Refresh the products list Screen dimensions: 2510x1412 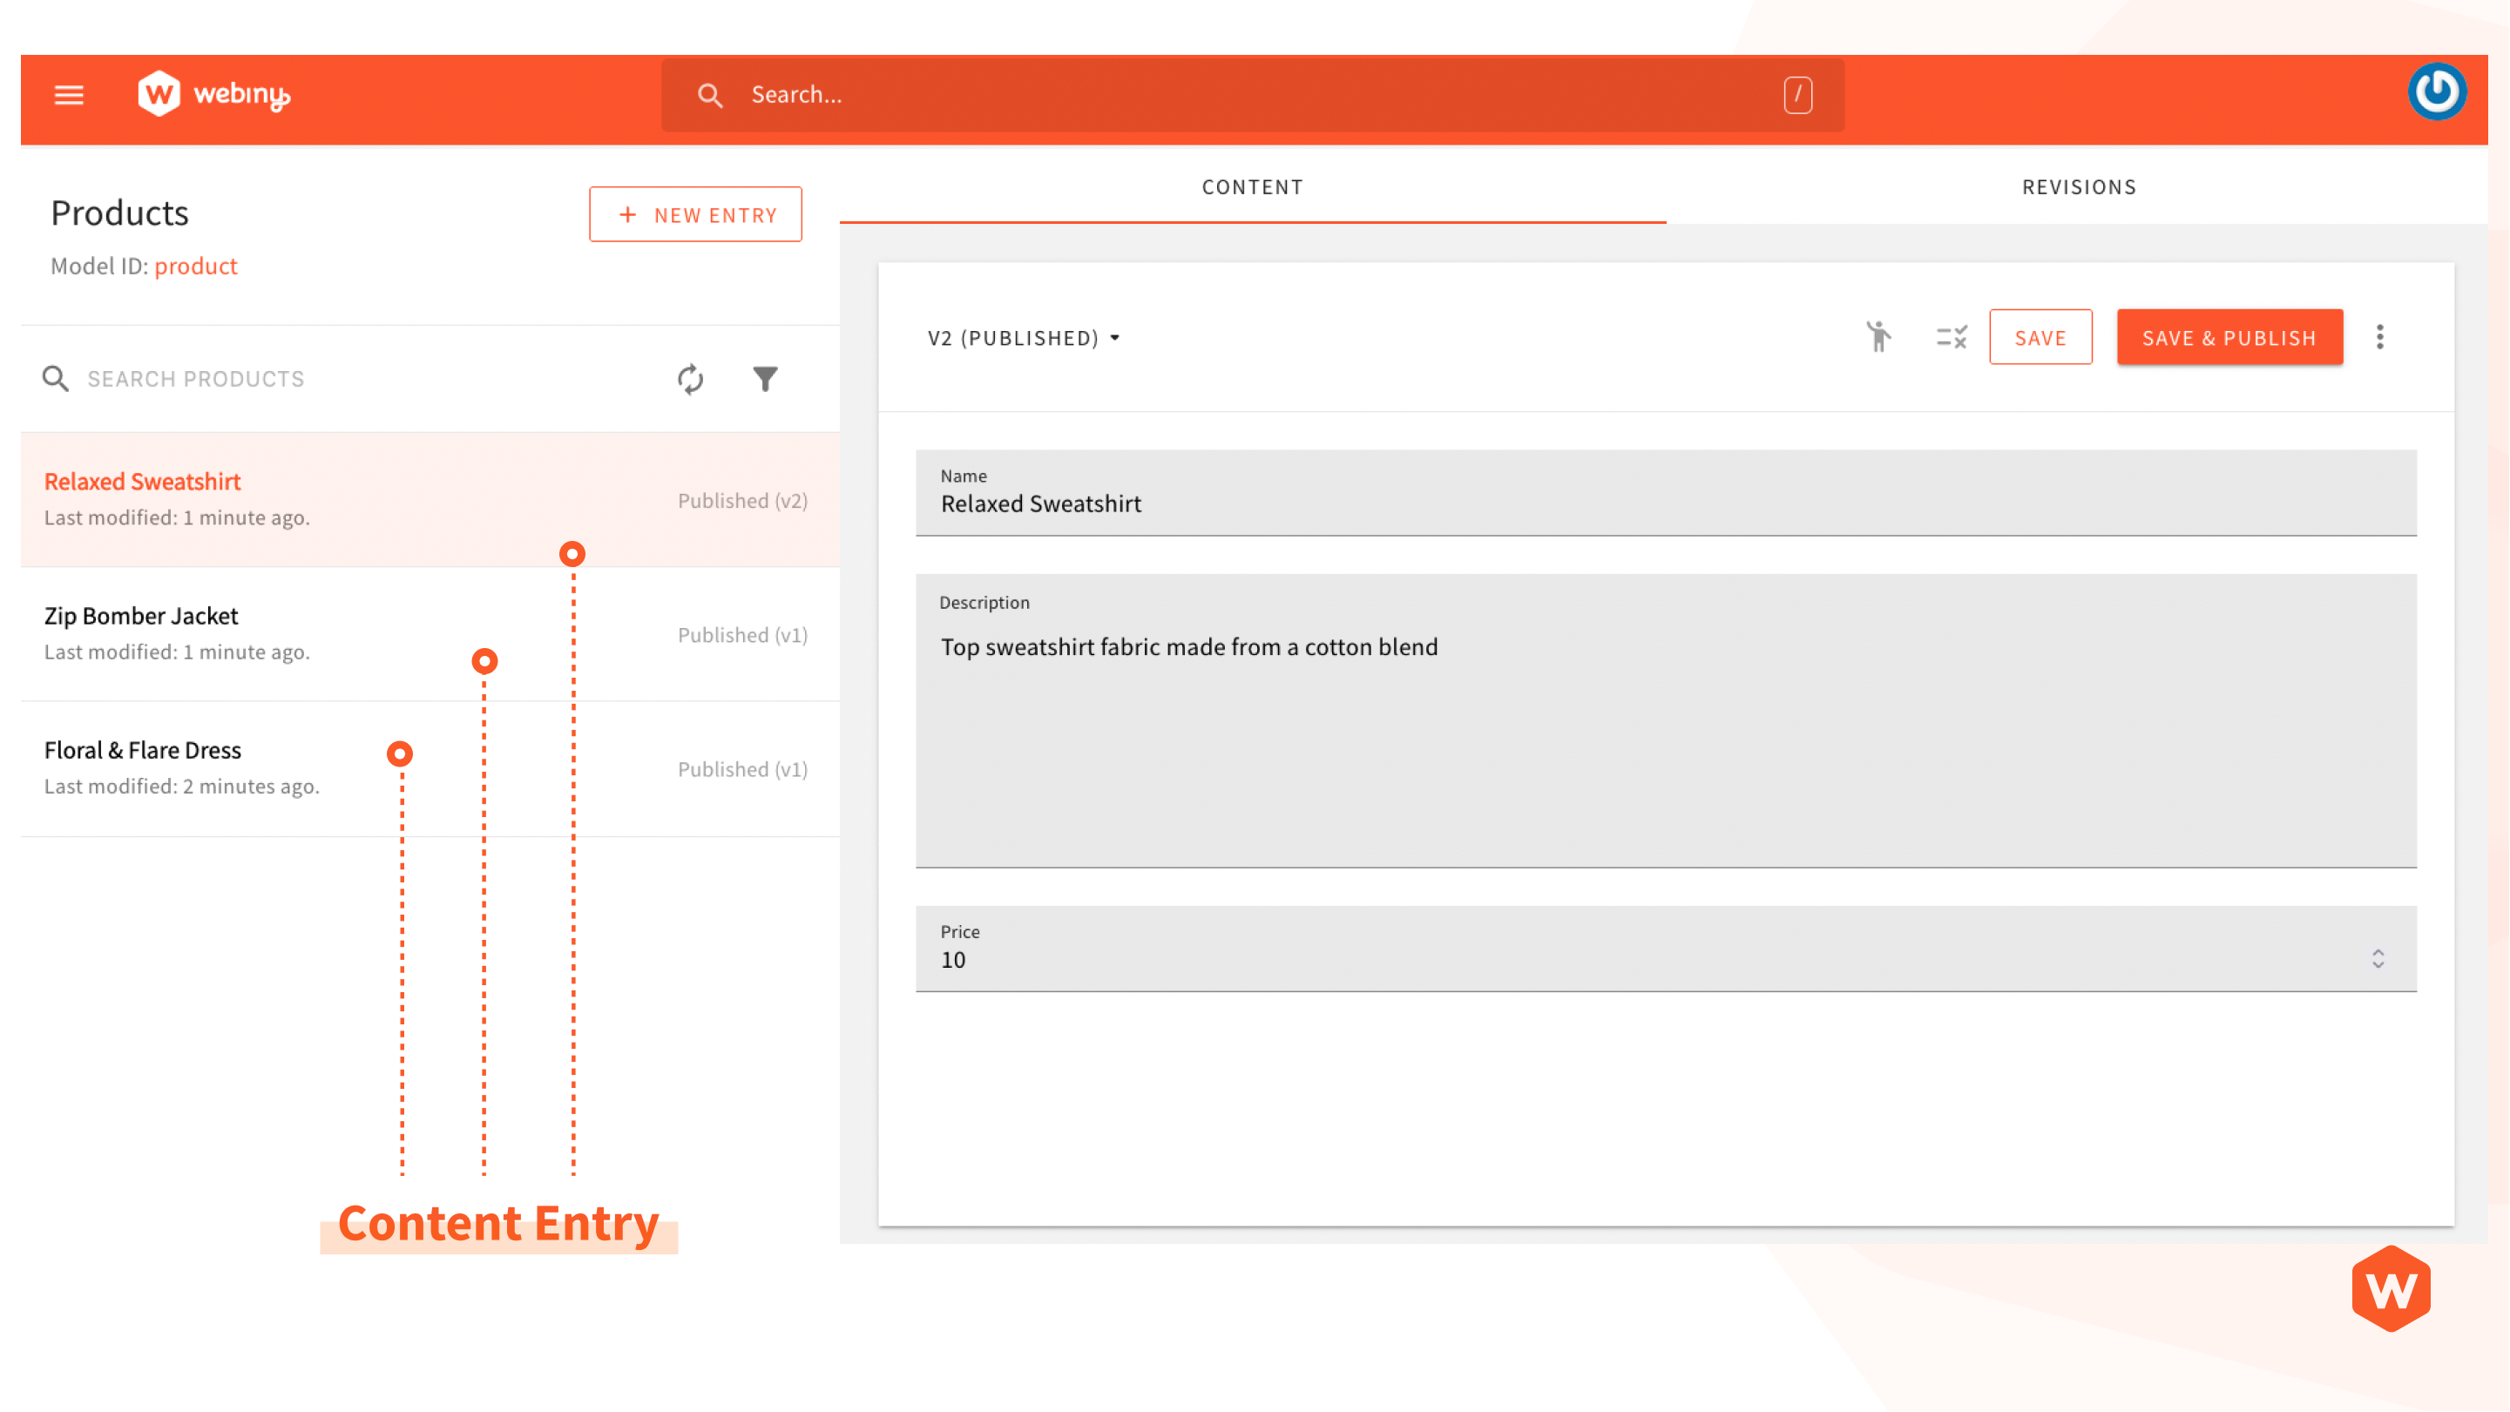pos(690,379)
